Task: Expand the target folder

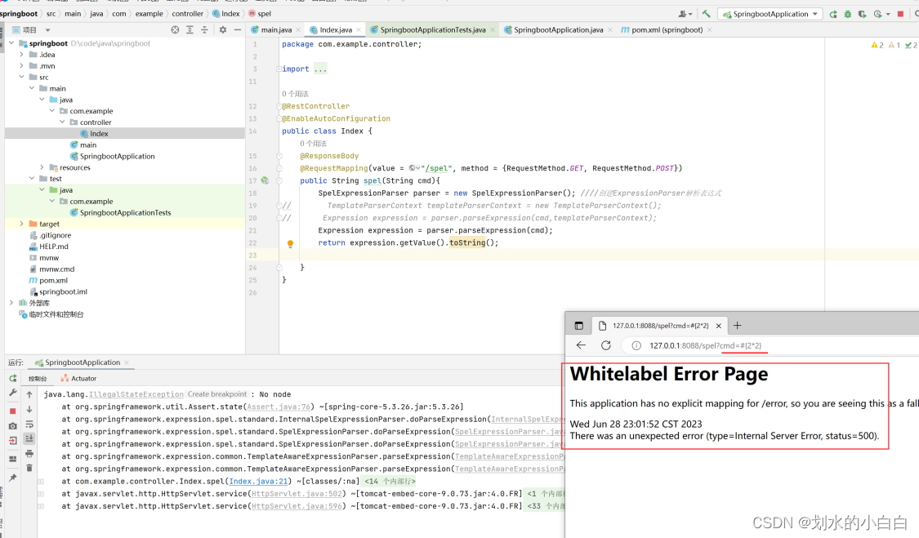Action: coord(22,224)
